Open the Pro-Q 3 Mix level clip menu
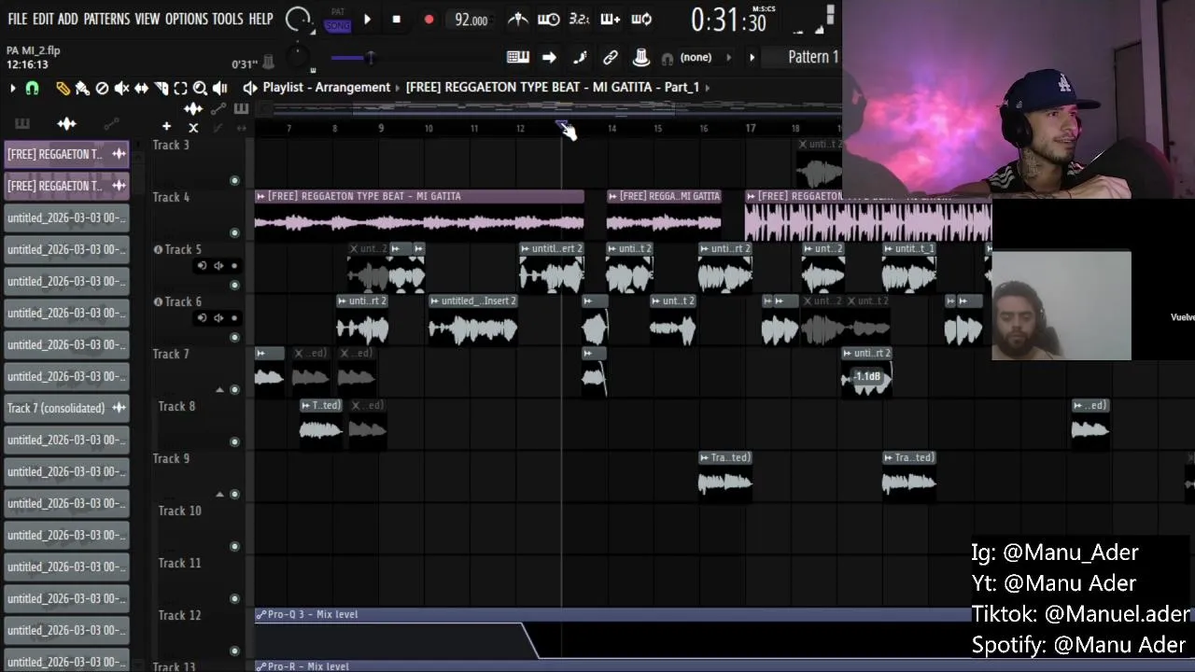The image size is (1195, 672). (260, 614)
